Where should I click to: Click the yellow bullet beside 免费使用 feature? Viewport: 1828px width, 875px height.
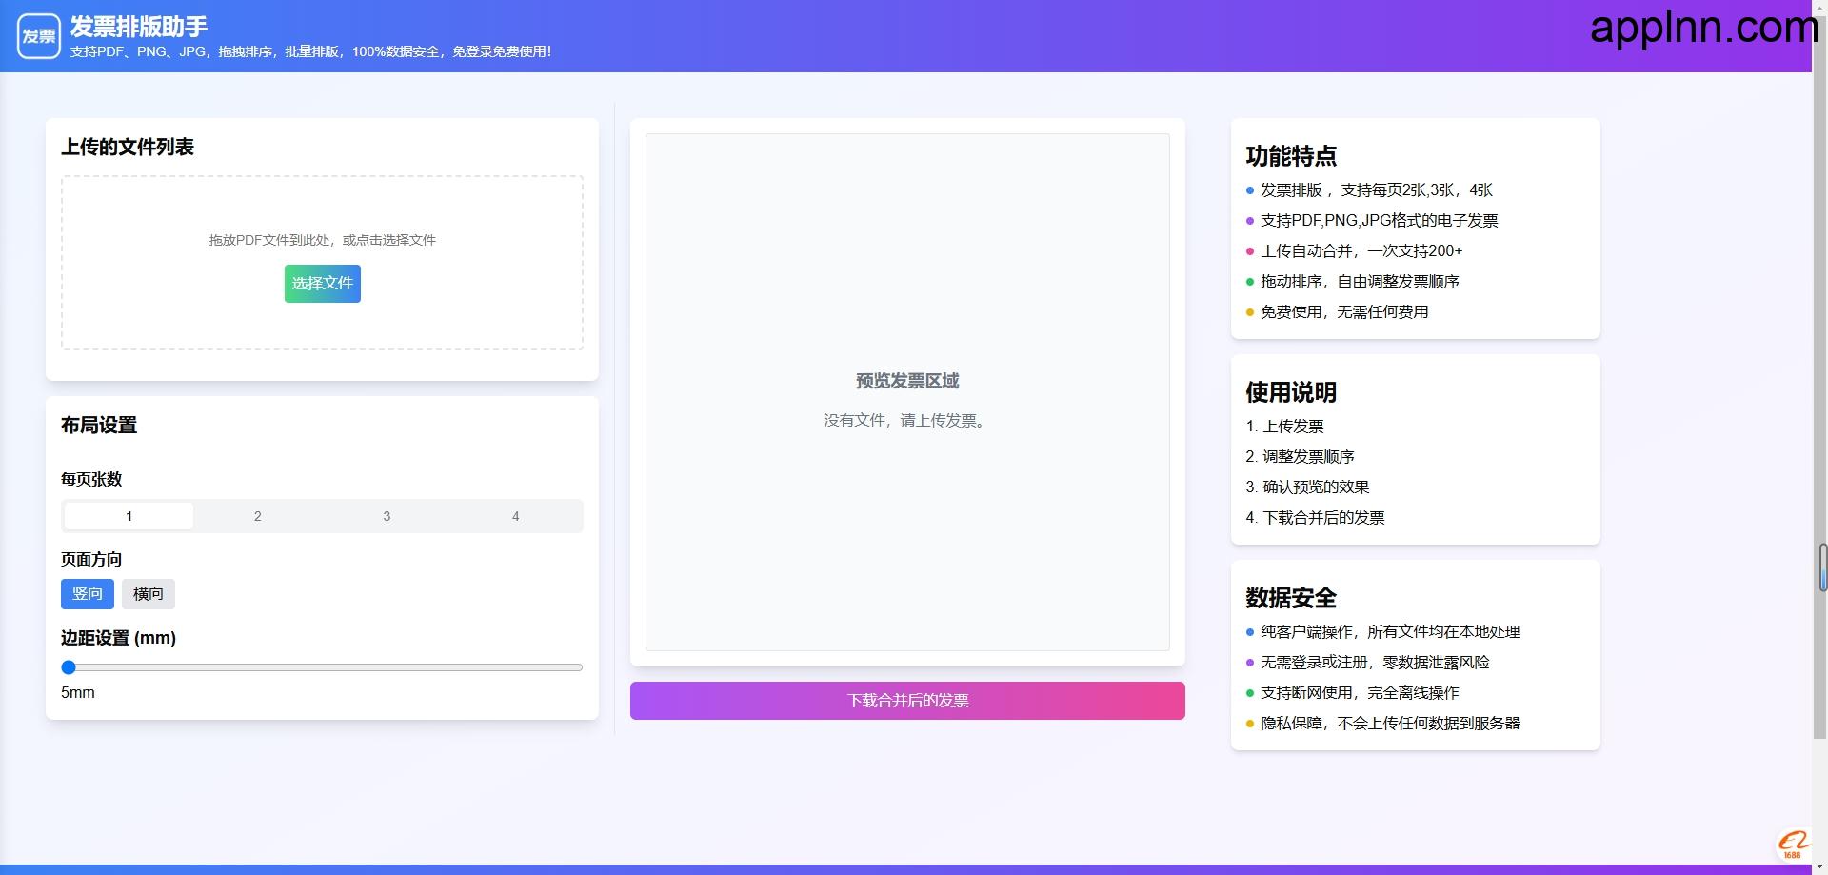[x=1250, y=312]
